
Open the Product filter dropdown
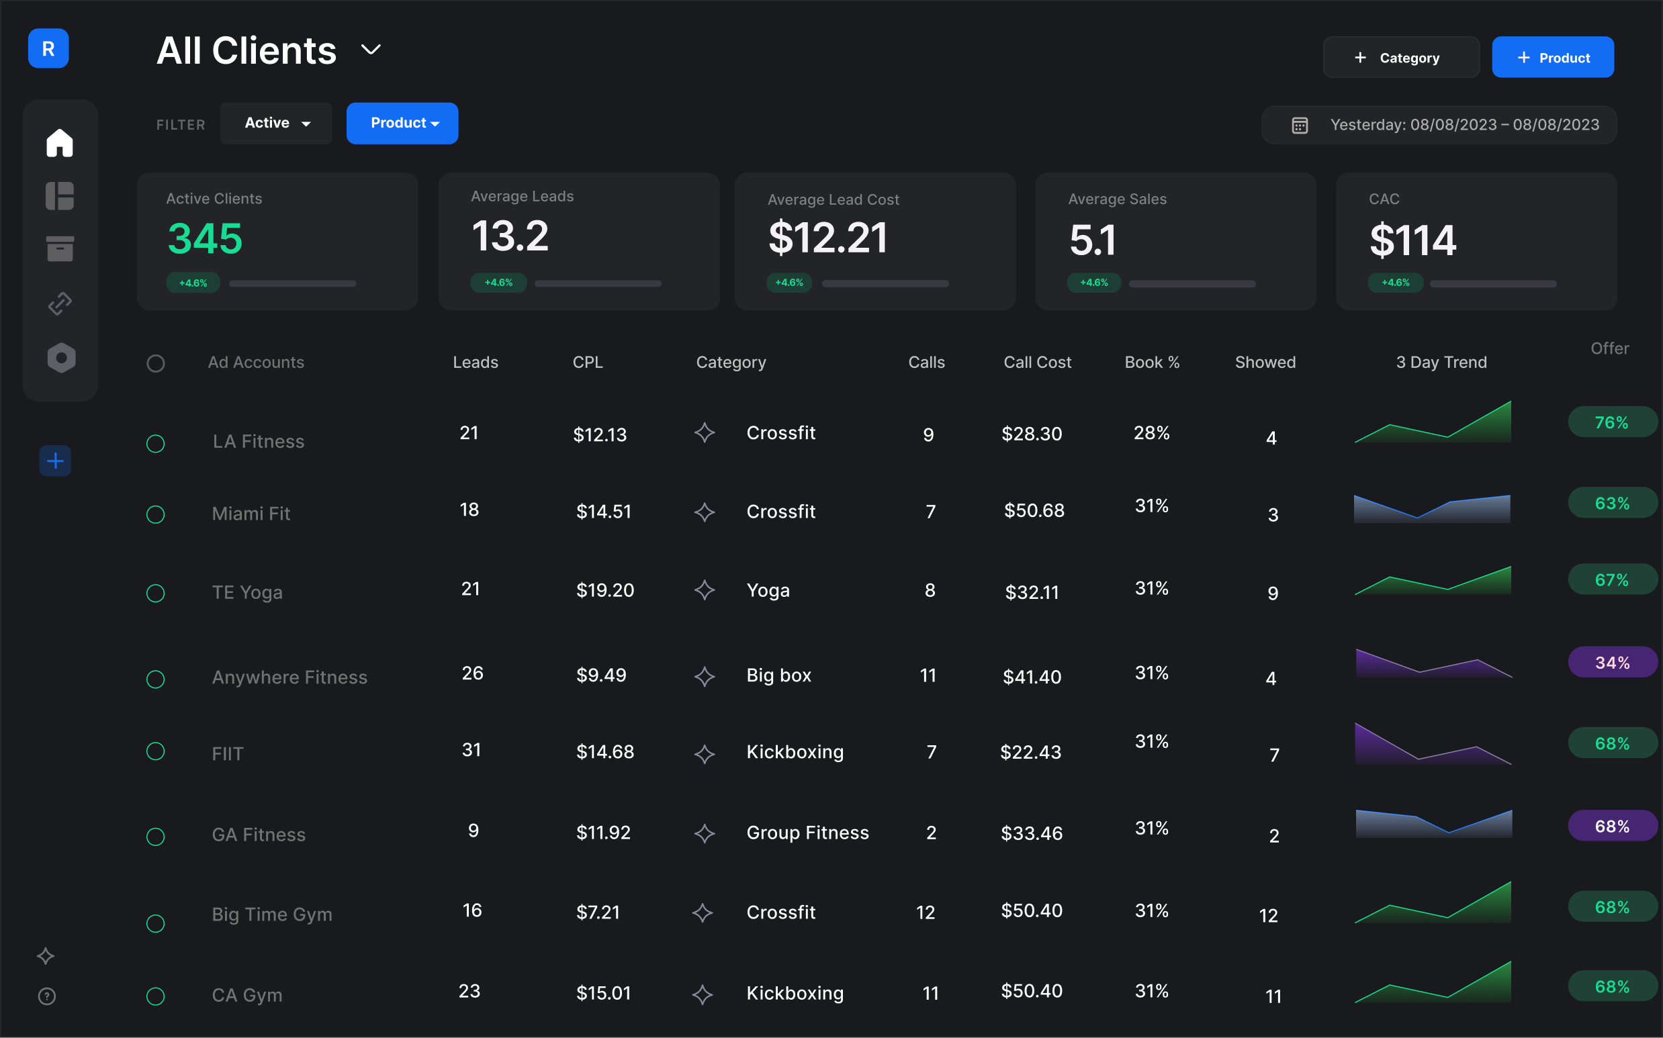coord(402,123)
